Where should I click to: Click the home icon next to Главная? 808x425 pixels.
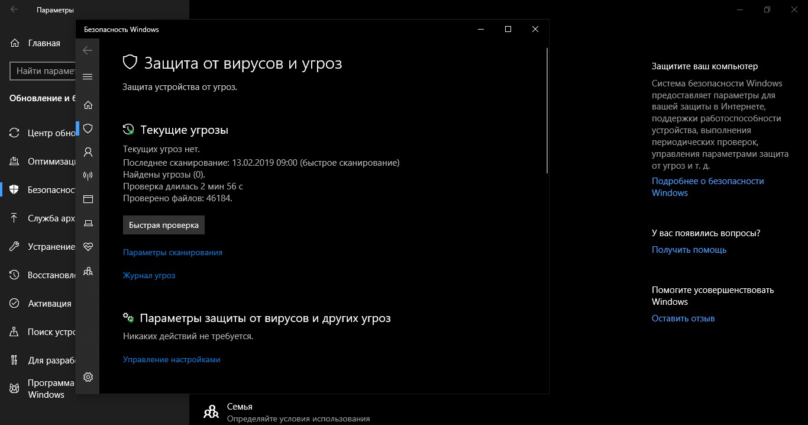click(15, 43)
